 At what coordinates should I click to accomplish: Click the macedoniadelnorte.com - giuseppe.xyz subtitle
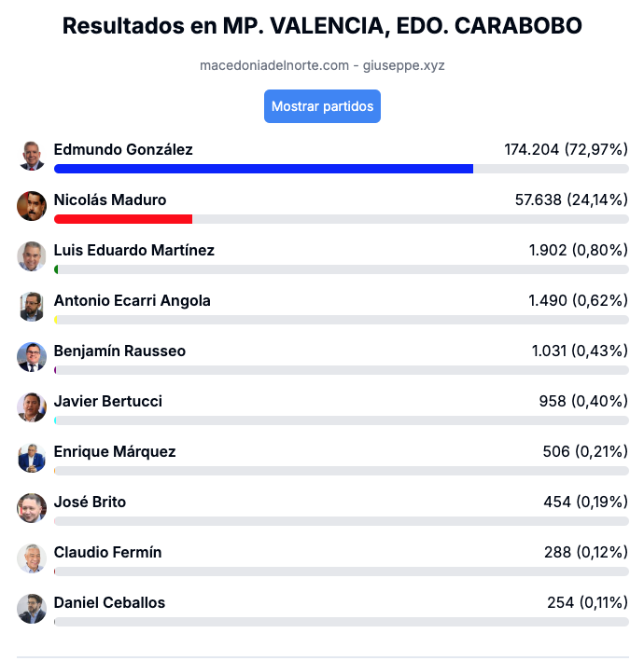pyautogui.click(x=322, y=65)
